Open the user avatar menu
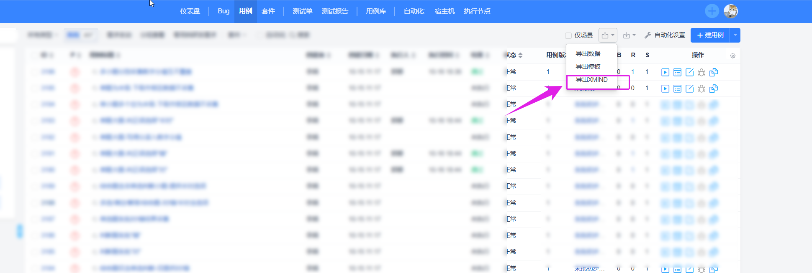This screenshot has height=273, width=812. (x=731, y=11)
